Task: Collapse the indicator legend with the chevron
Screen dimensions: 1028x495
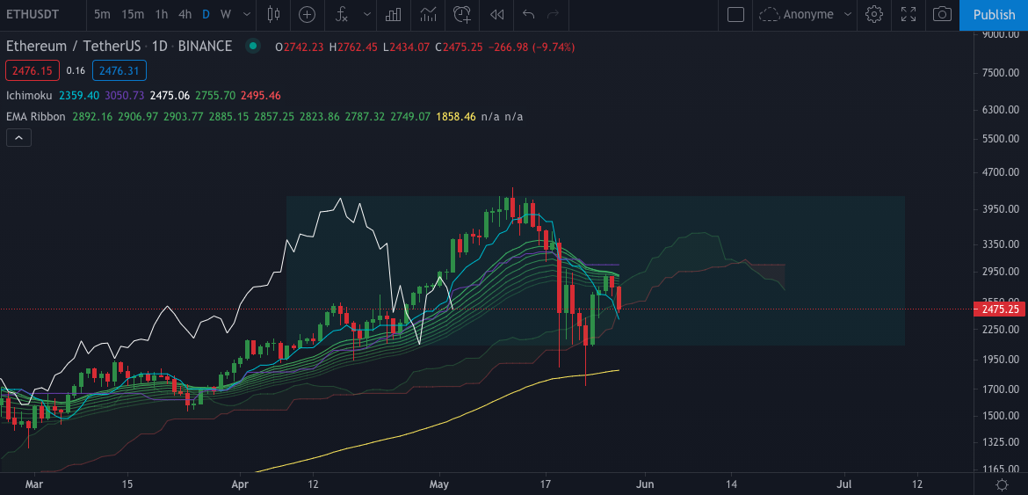Action: (18, 138)
